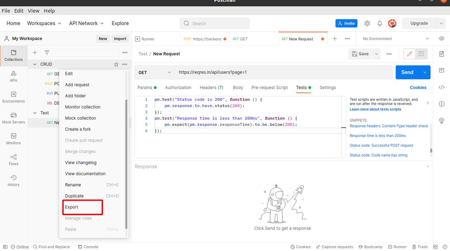
Task: Collapse the Test collection
Action: 35,113
